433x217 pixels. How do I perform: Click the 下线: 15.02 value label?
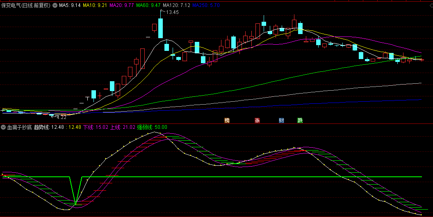coord(96,127)
